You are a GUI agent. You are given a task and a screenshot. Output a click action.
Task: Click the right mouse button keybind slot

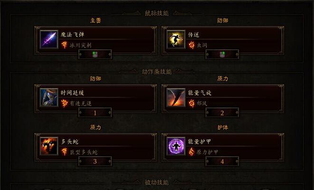coord(222,54)
